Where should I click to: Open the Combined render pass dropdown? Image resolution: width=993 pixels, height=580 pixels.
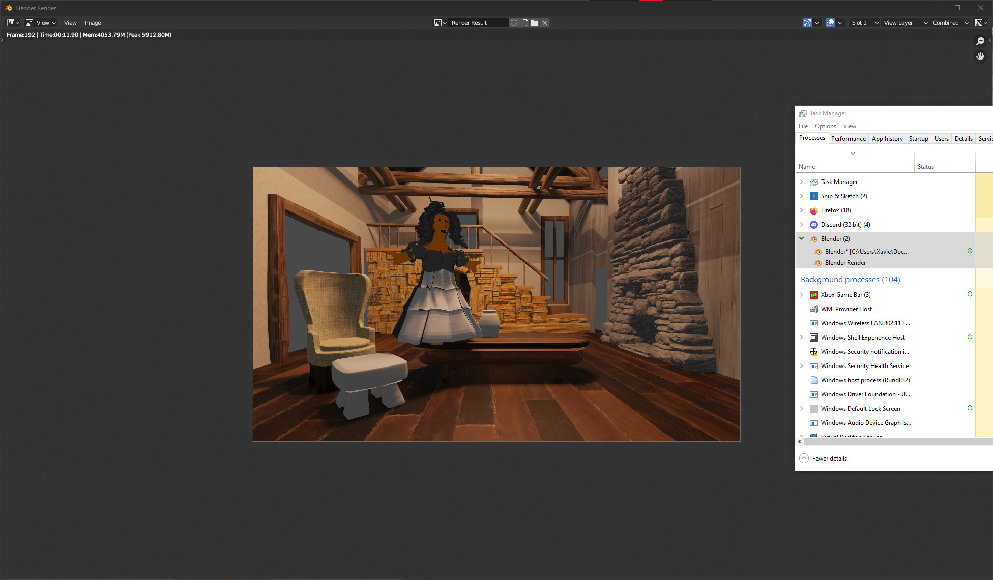950,23
